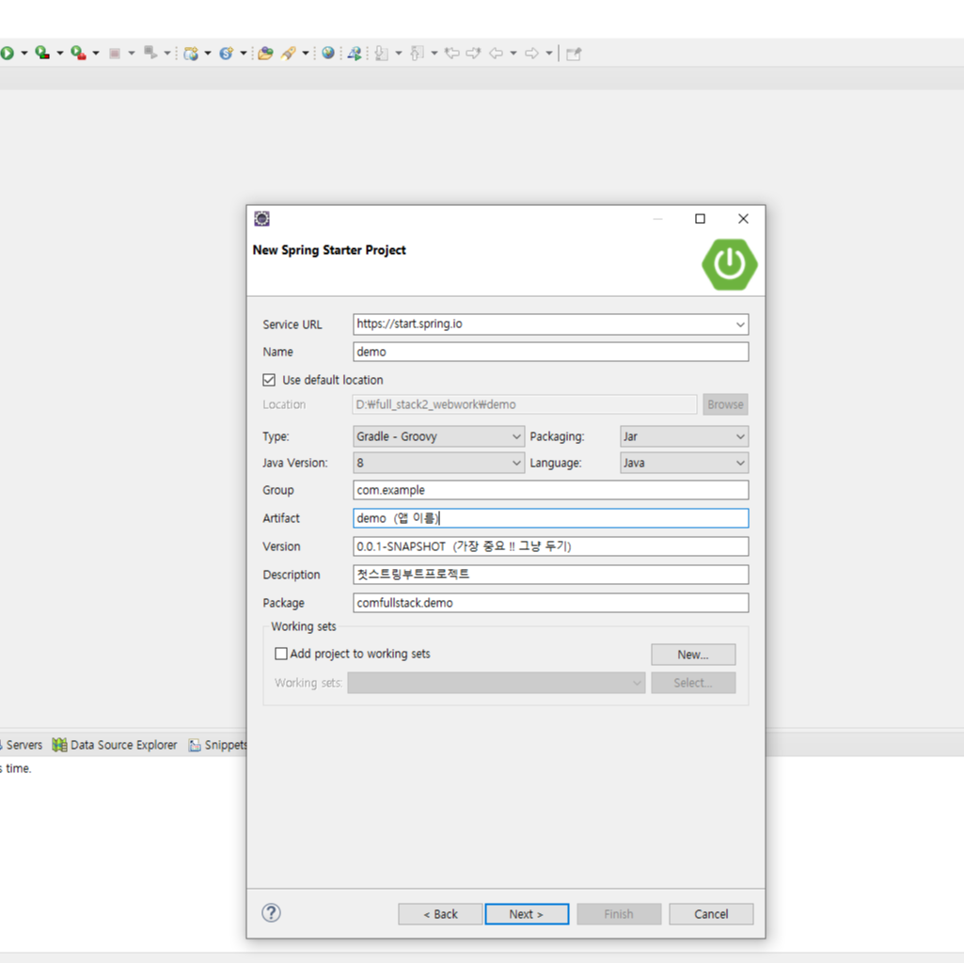964x963 pixels.
Task: Expand the Service URL combo box arrow
Action: tap(740, 324)
